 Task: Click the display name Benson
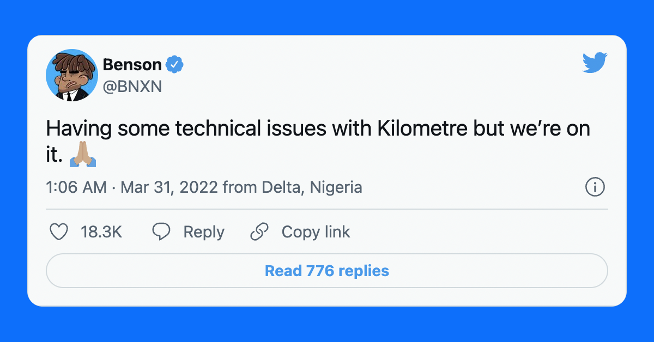click(132, 65)
